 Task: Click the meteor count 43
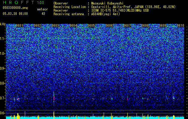point(43,14)
